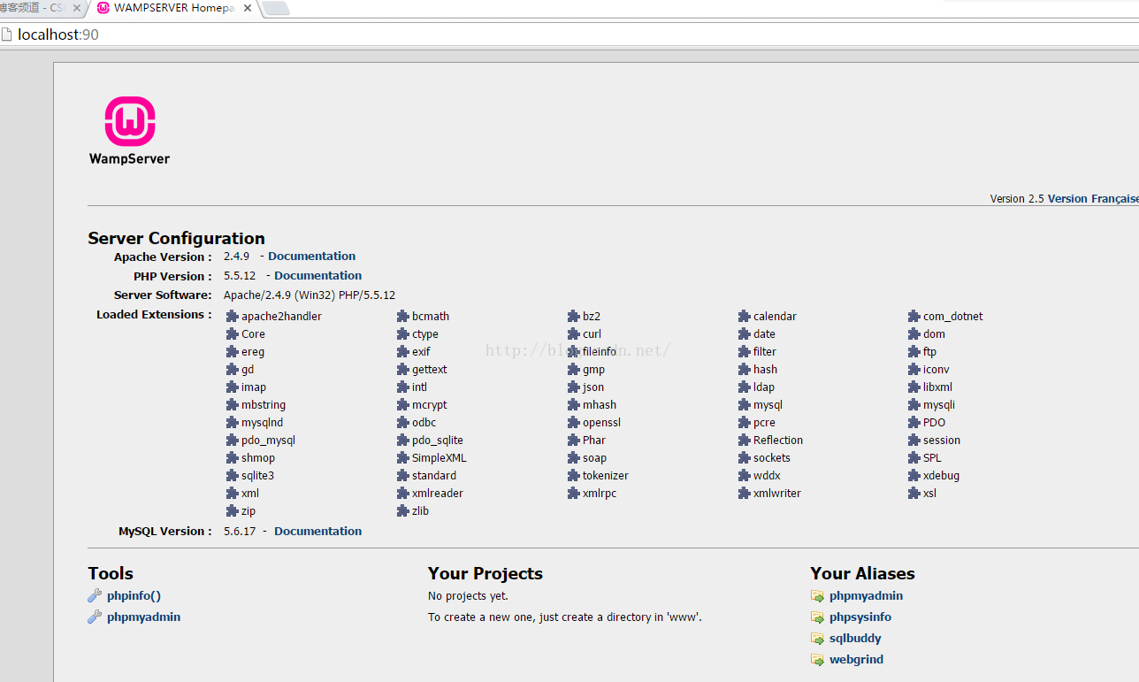The height and width of the screenshot is (682, 1139).
Task: Click the folder icon beside sqlbuddy
Action: [818, 639]
